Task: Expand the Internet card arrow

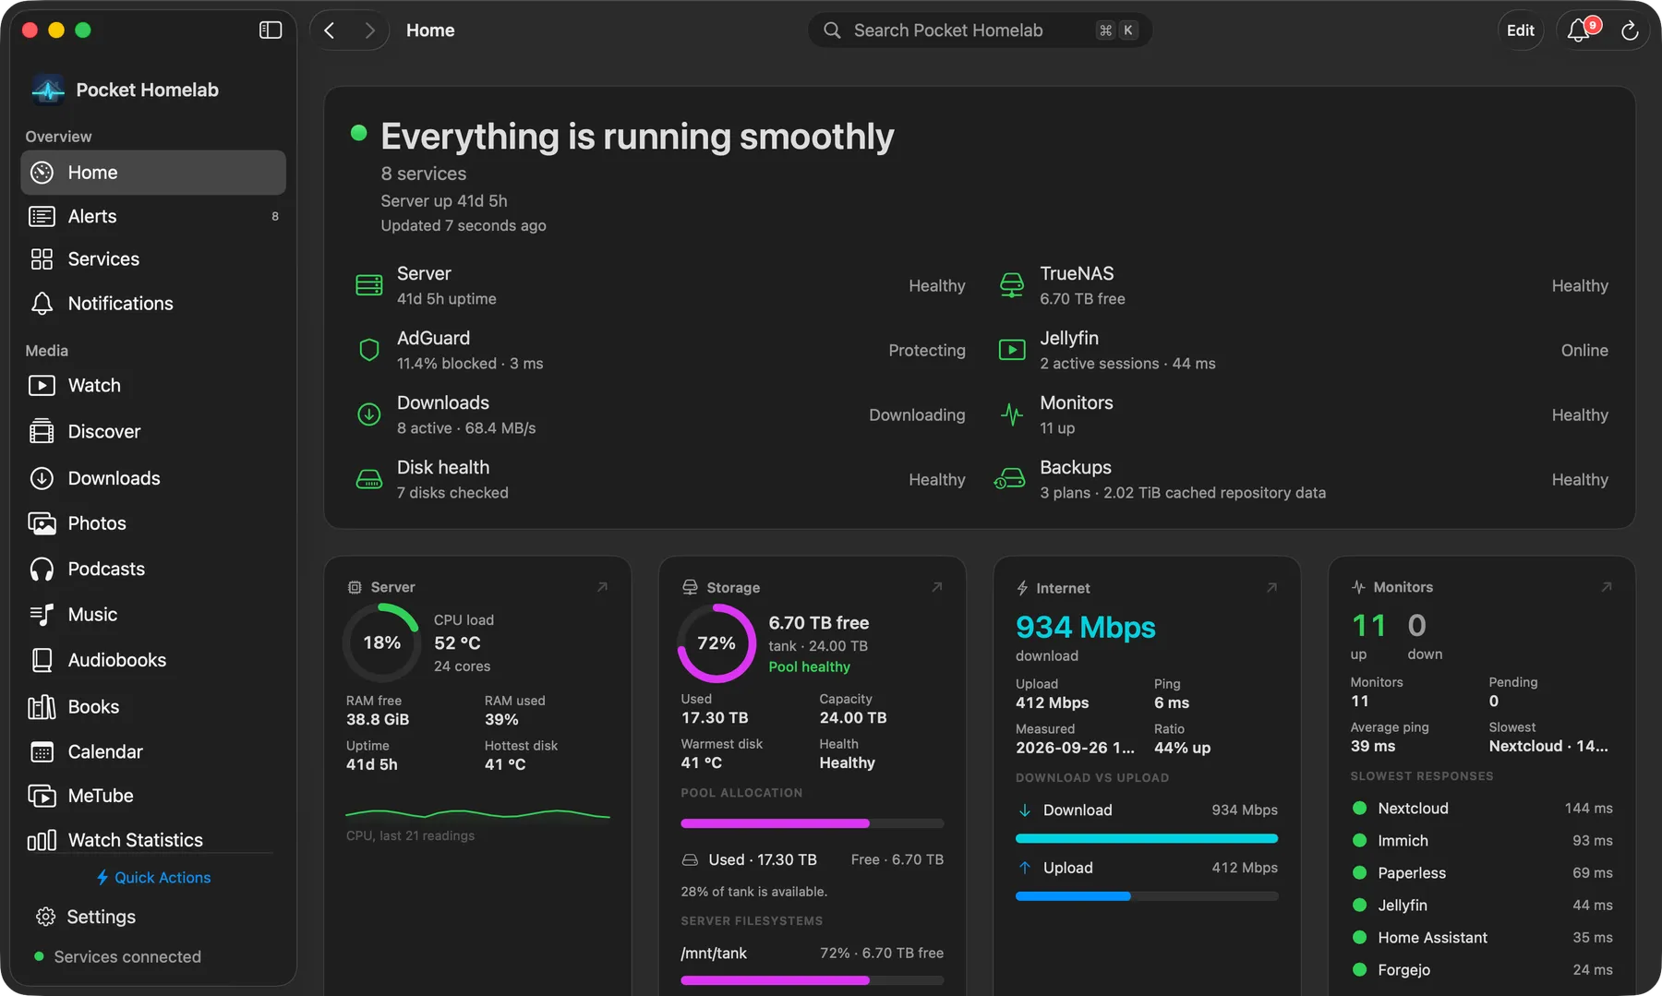Action: pos(1271,587)
